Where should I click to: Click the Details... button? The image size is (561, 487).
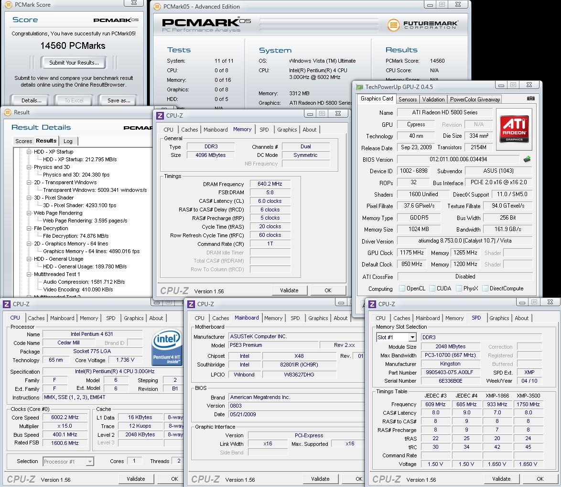(x=31, y=100)
